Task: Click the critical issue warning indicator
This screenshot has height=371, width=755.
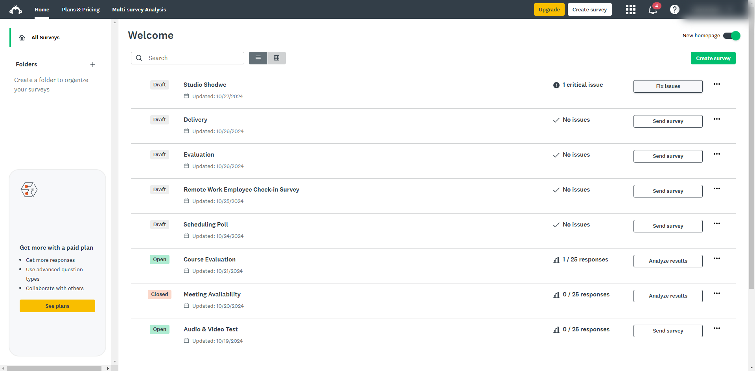Action: pyautogui.click(x=556, y=85)
